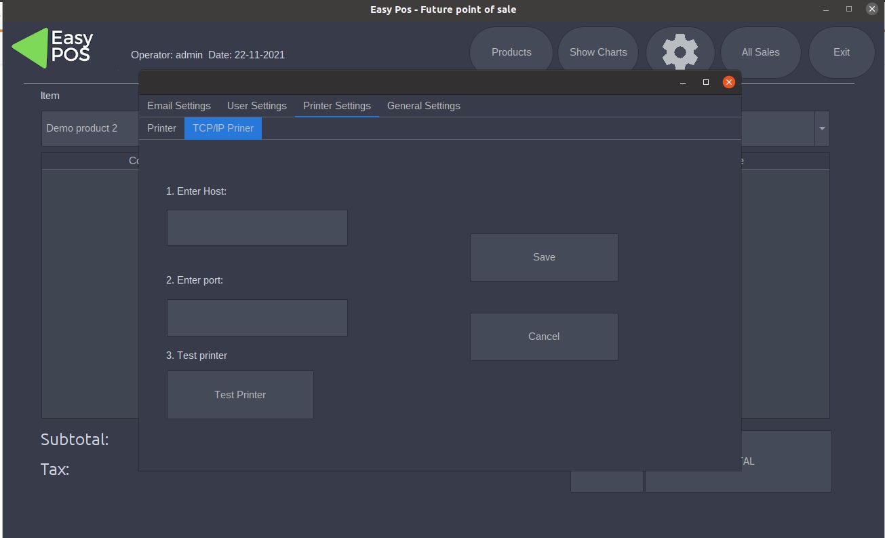Image resolution: width=885 pixels, height=538 pixels.
Task: Maximize the settings dialog window
Action: 705,82
